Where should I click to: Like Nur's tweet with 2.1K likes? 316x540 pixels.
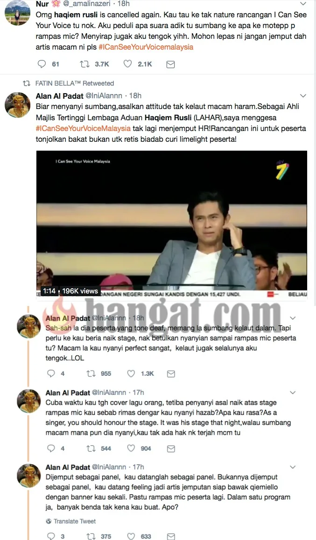(x=127, y=64)
